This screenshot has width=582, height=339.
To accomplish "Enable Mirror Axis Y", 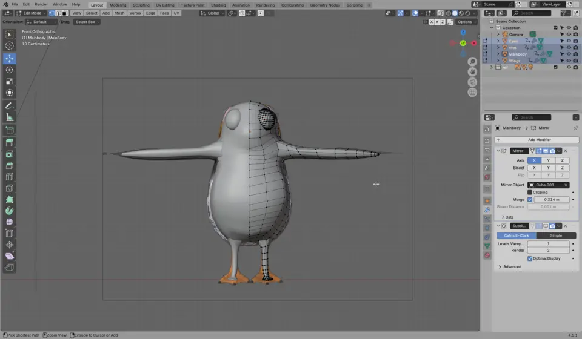I will pyautogui.click(x=548, y=160).
